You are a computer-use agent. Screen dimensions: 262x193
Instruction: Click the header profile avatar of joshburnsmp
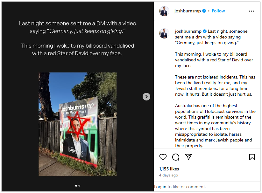[164, 11]
